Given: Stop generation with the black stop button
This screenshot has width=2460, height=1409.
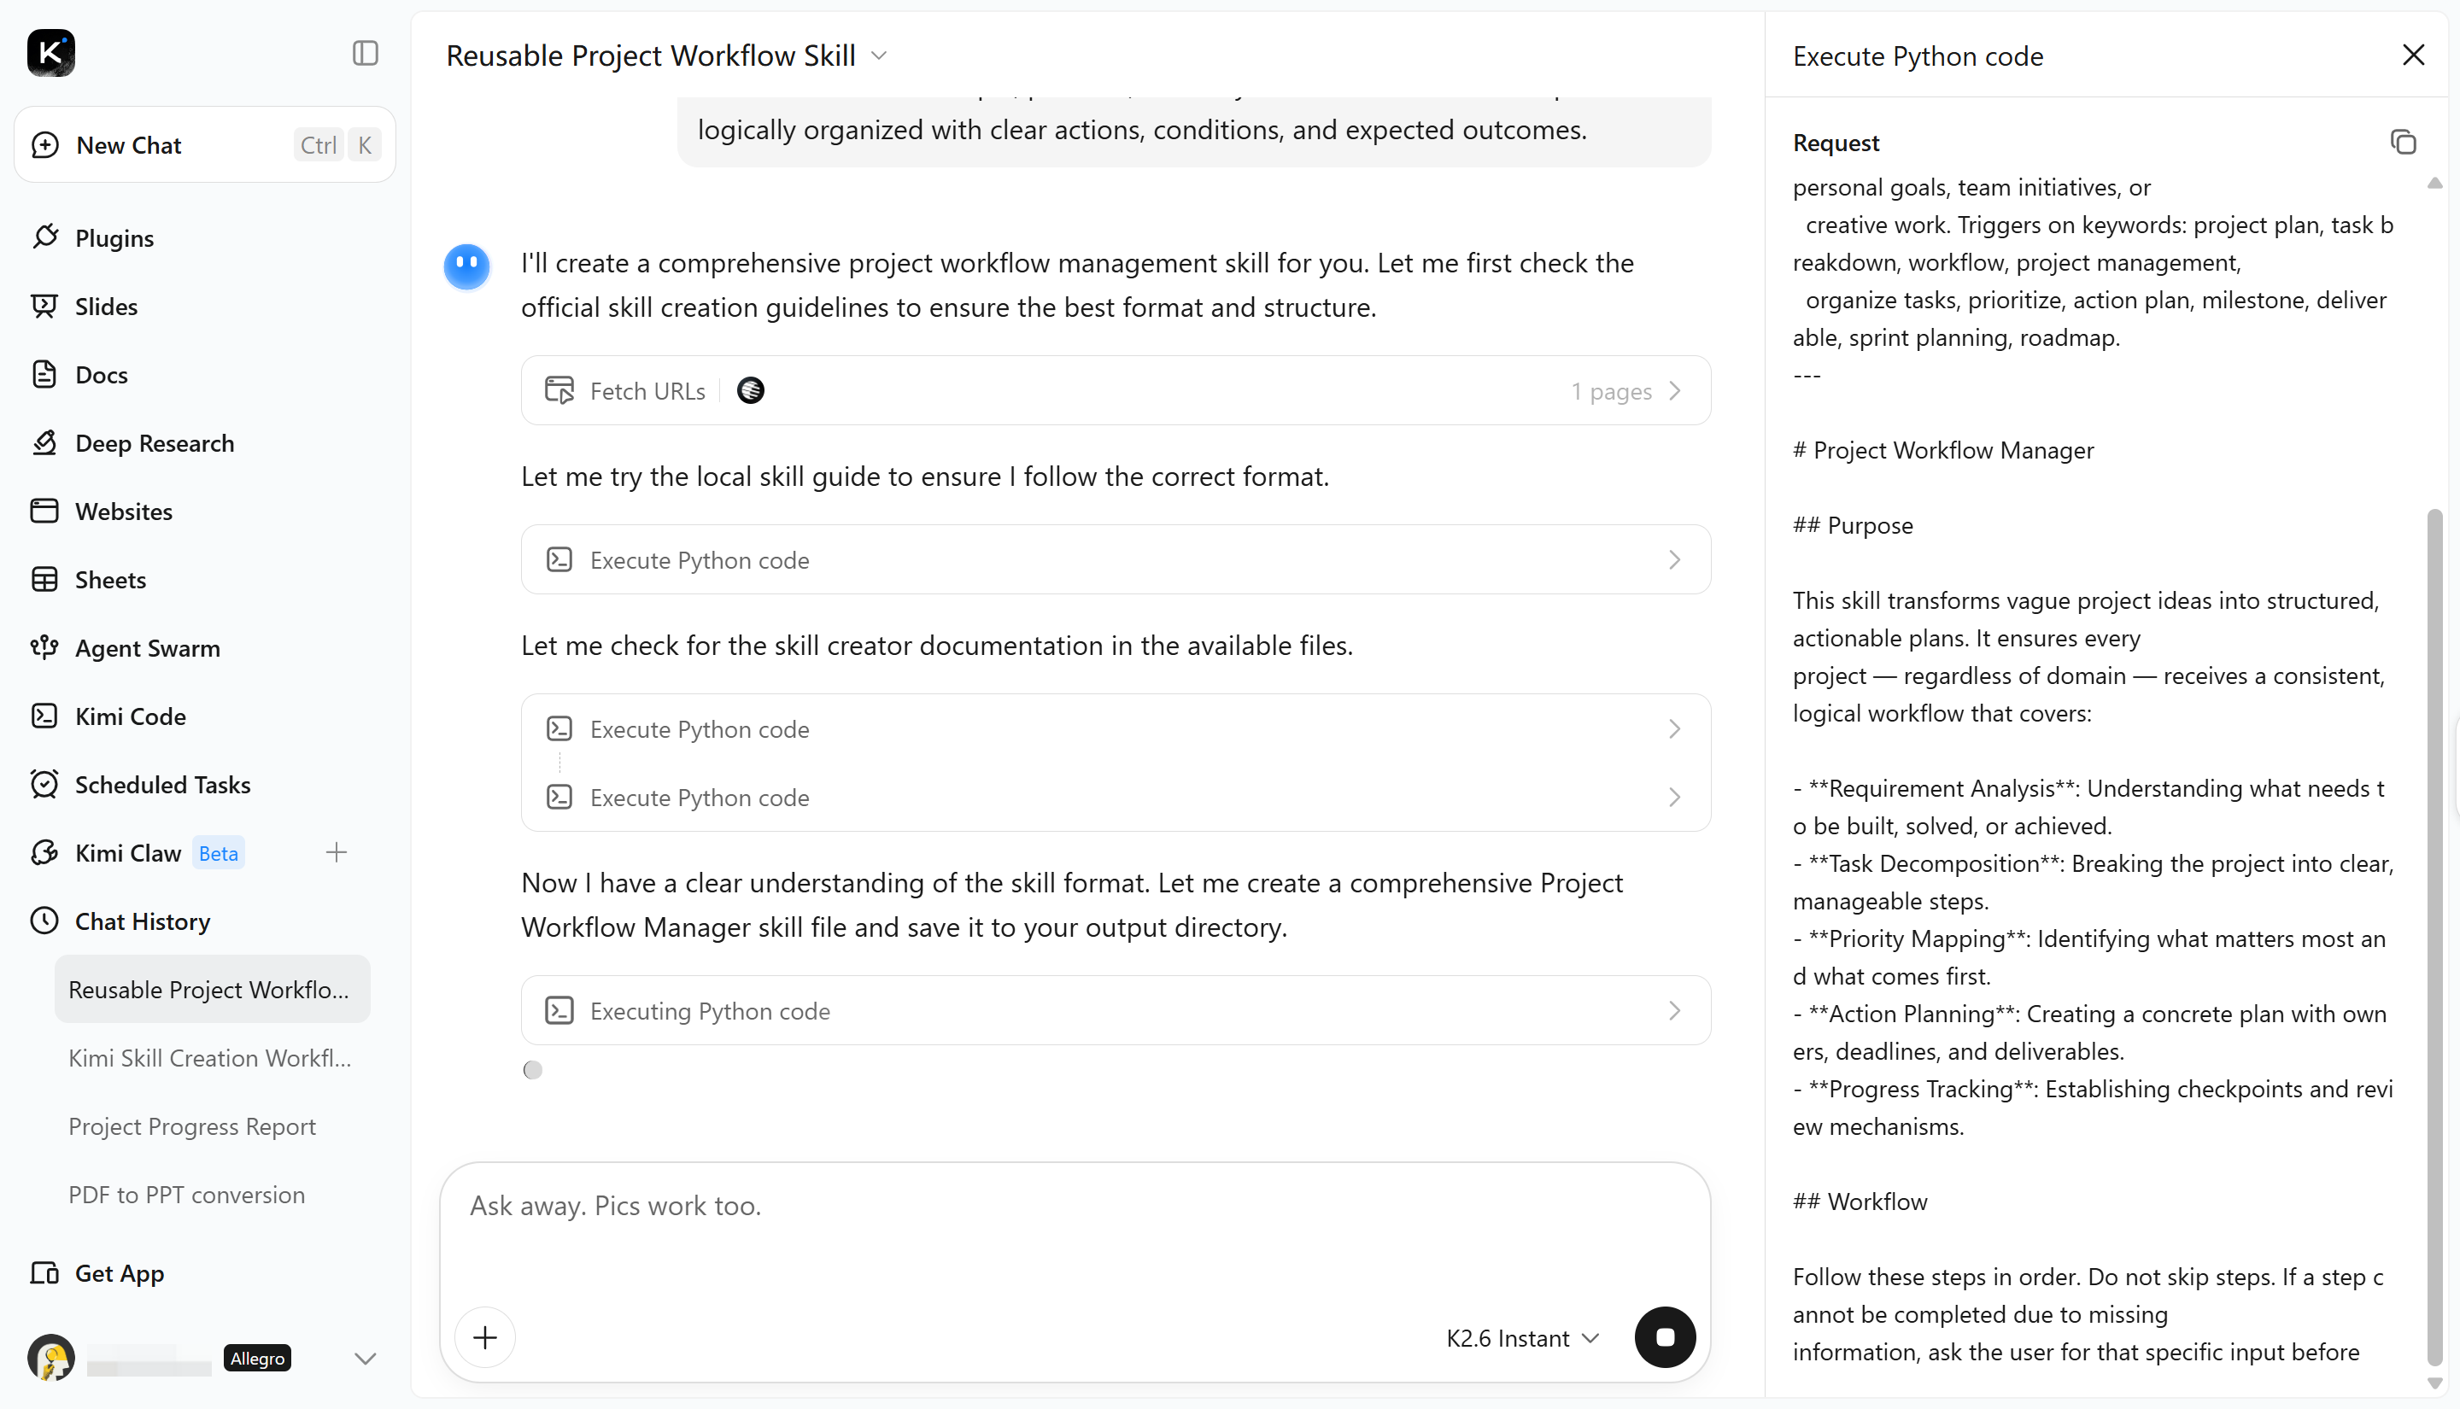Looking at the screenshot, I should tap(1665, 1337).
